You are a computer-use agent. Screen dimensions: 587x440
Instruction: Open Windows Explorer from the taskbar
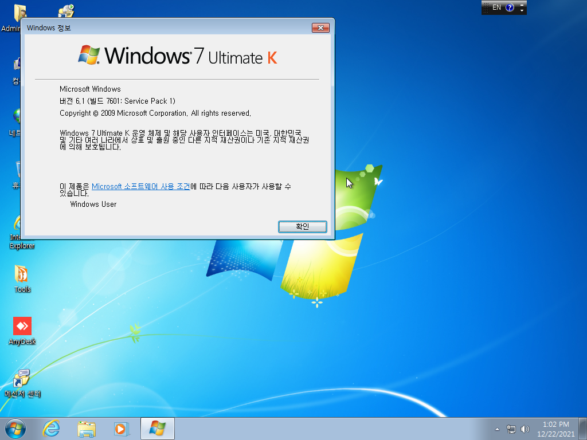pos(86,429)
